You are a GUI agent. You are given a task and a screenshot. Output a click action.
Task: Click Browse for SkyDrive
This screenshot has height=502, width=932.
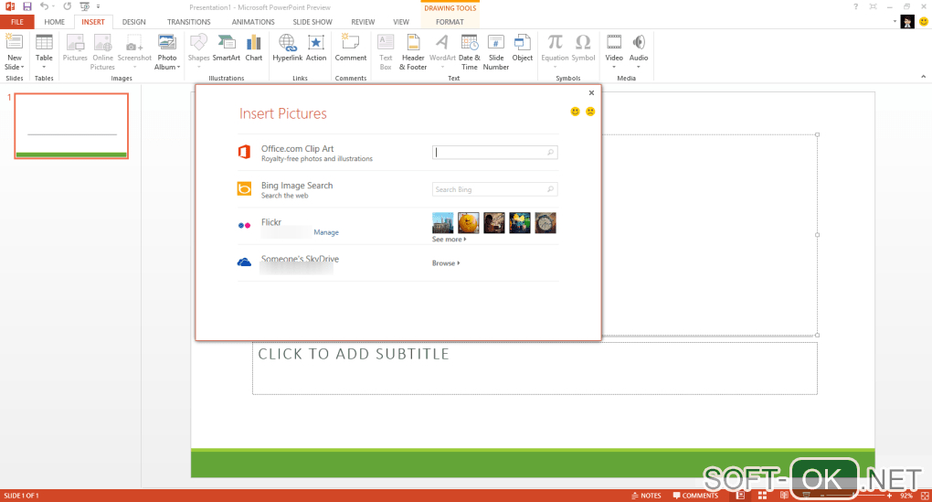click(x=446, y=263)
